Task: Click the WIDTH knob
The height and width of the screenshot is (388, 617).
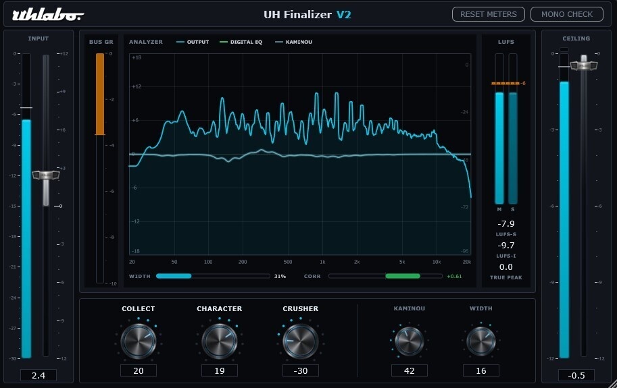Action: [x=481, y=341]
